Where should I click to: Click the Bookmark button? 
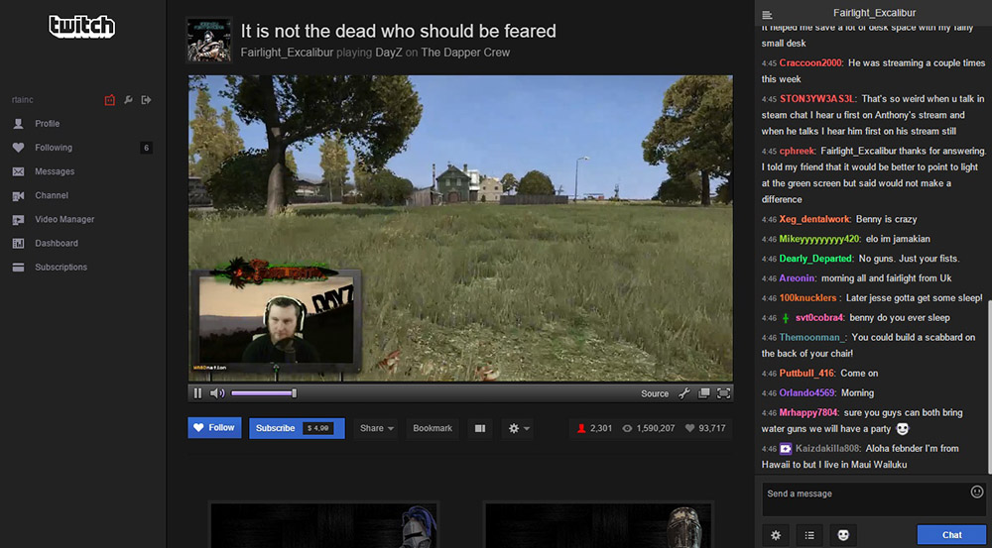(x=433, y=428)
